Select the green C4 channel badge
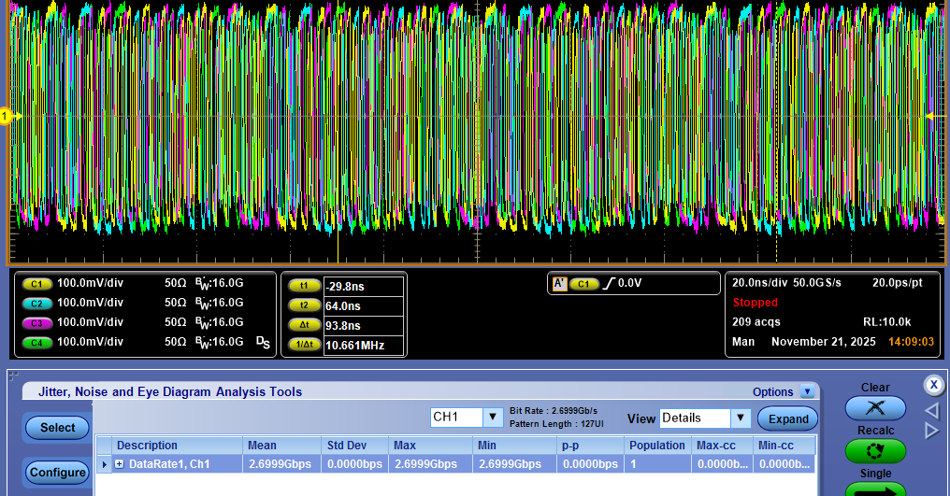The width and height of the screenshot is (950, 496). pos(36,342)
